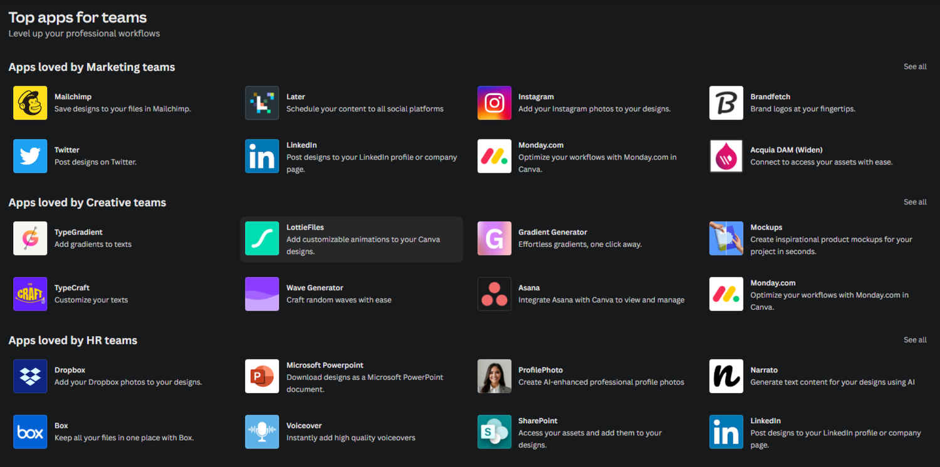Open the Mailchimp app icon
The width and height of the screenshot is (940, 467).
point(29,103)
